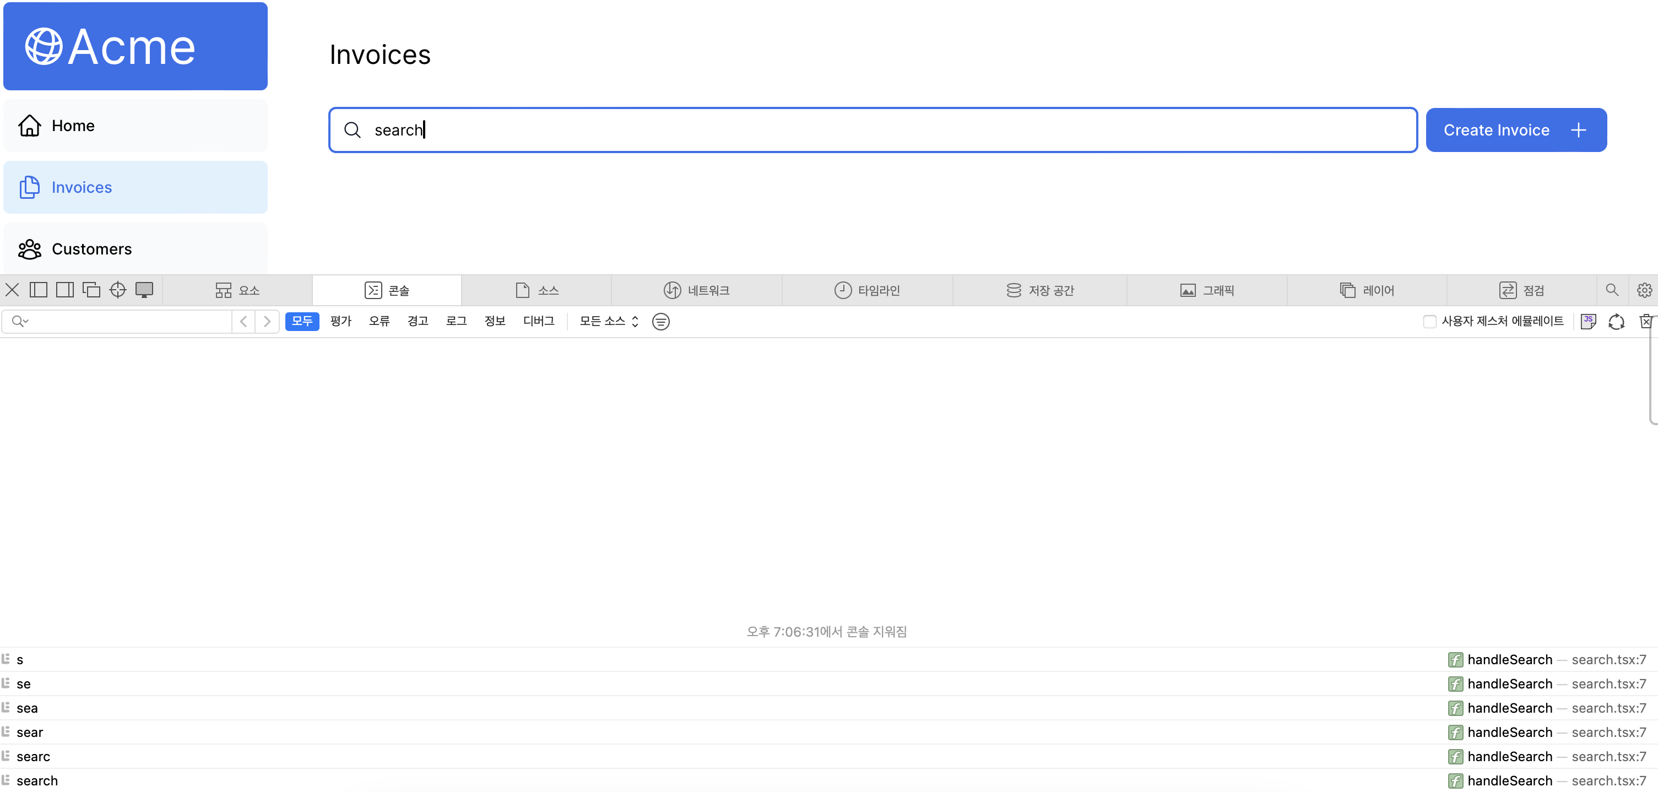Click the inspector search magnifier icon

[x=1612, y=290]
